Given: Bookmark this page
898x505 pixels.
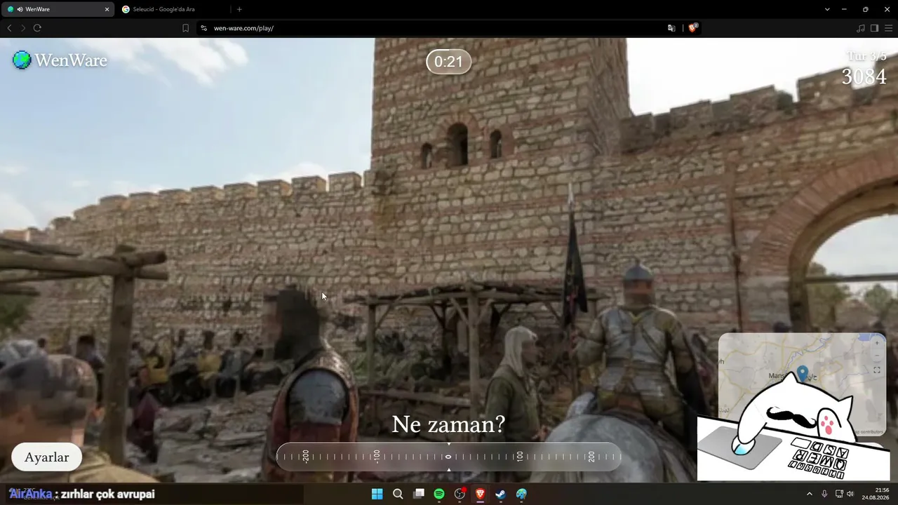Looking at the screenshot, I should (x=185, y=28).
